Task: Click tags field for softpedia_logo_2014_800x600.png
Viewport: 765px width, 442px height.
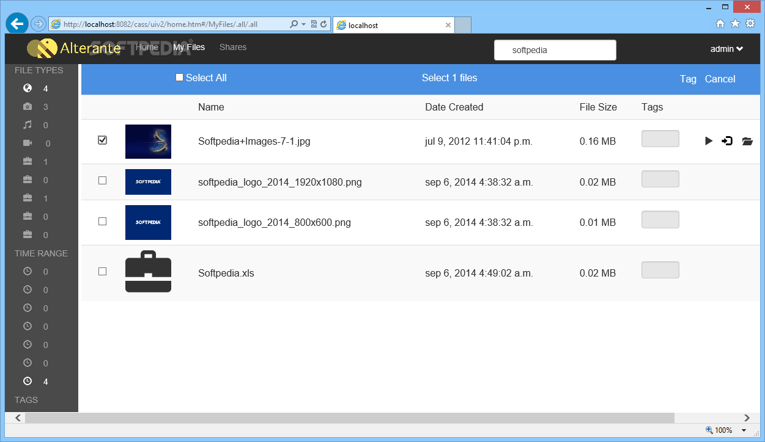Action: point(660,220)
